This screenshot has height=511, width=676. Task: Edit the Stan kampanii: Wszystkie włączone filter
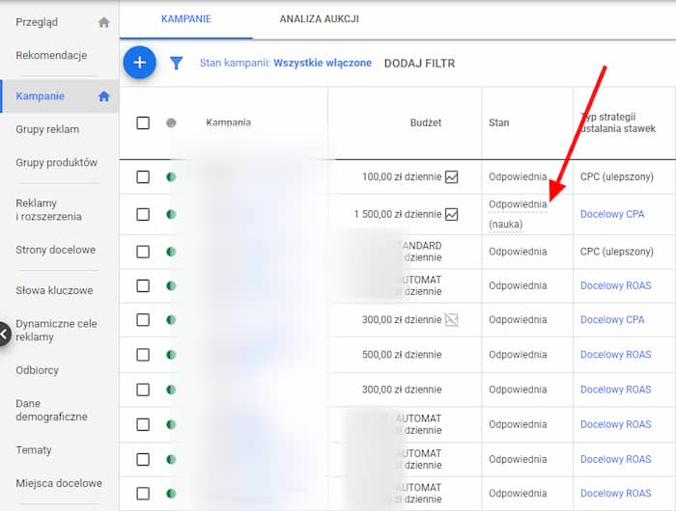tap(286, 64)
